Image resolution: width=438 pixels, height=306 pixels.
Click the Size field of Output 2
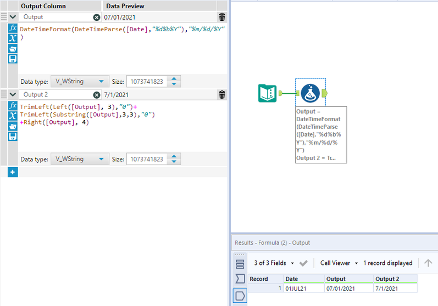(x=147, y=159)
